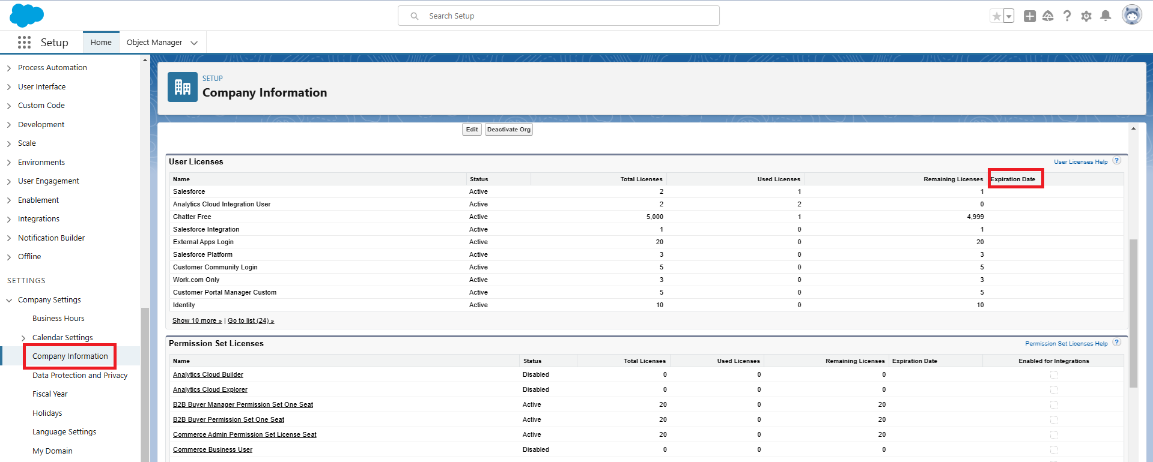Open B2B Buyer Permission Set One Seat
Screen dimensions: 1153x462
(x=228, y=419)
